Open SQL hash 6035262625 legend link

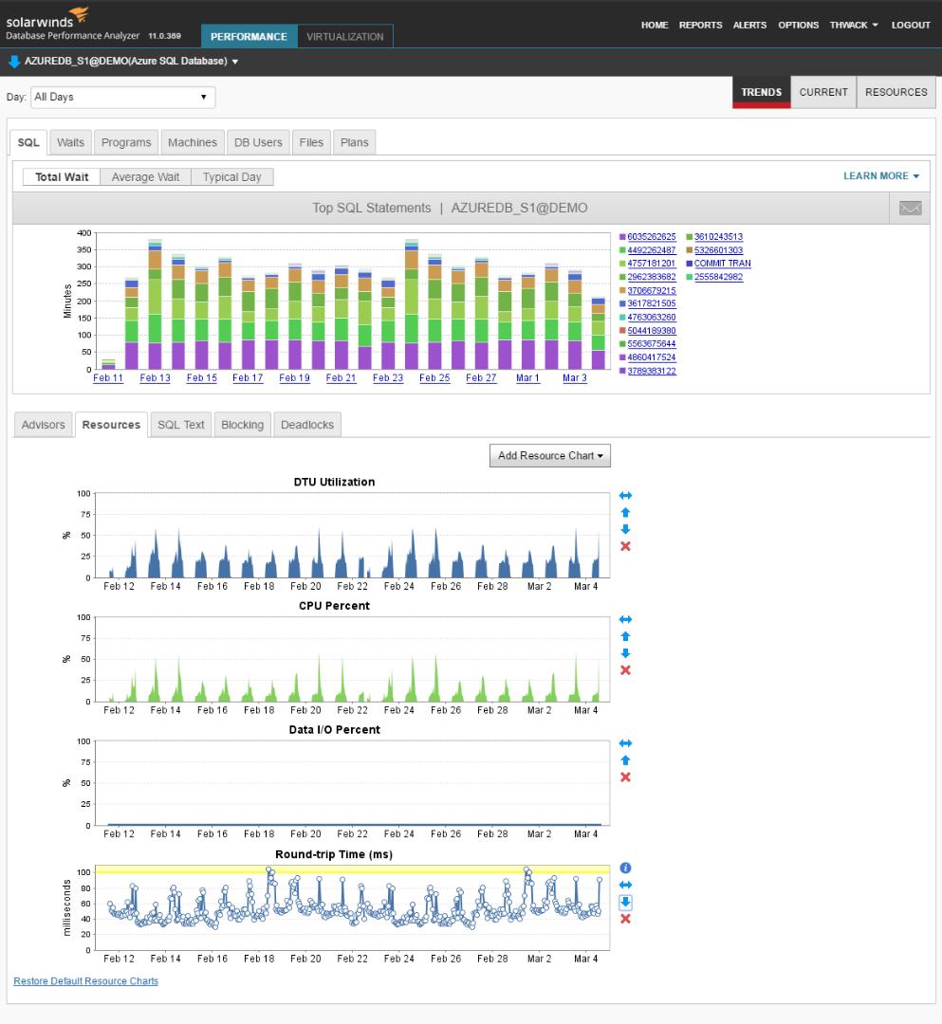[x=652, y=237]
